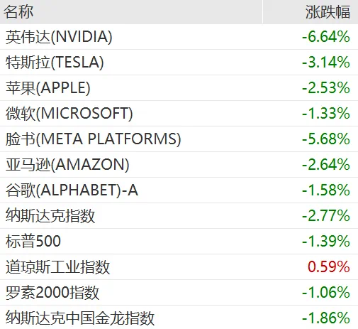Select the 罗素2000指数 row
This screenshot has height=329, width=358.
click(179, 293)
